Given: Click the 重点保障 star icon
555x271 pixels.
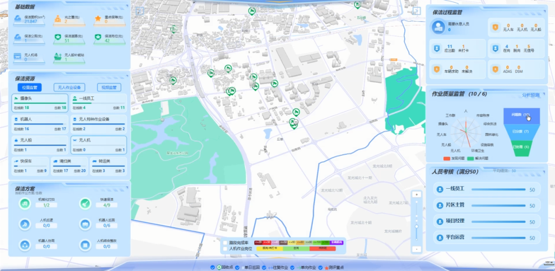Looking at the screenshot, I should (x=98, y=19).
